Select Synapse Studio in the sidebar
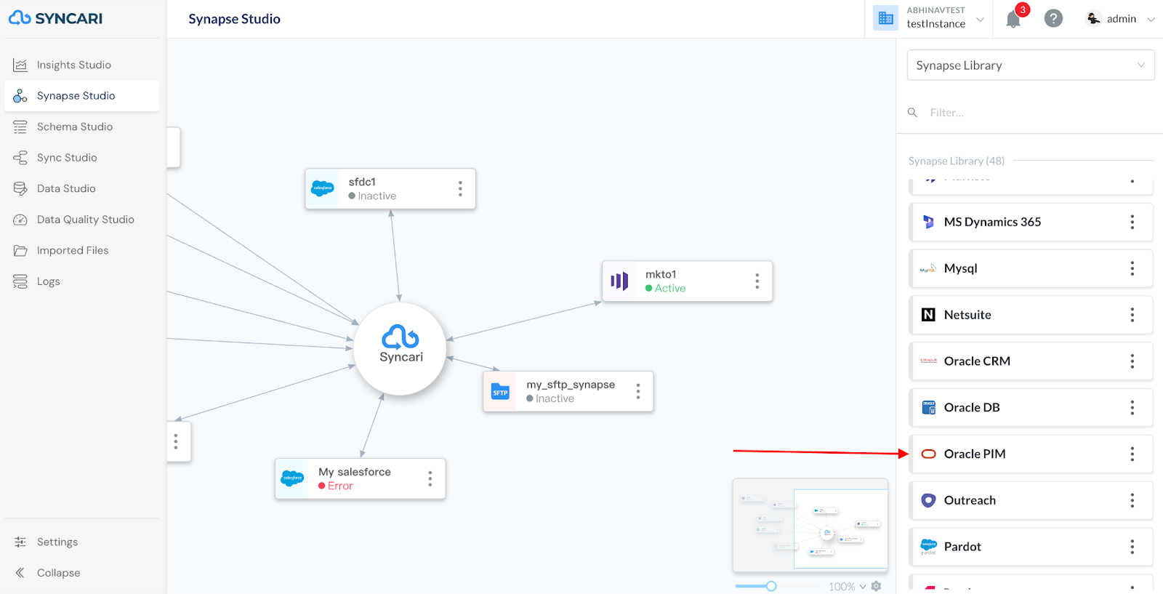The height and width of the screenshot is (594, 1163). pyautogui.click(x=81, y=96)
